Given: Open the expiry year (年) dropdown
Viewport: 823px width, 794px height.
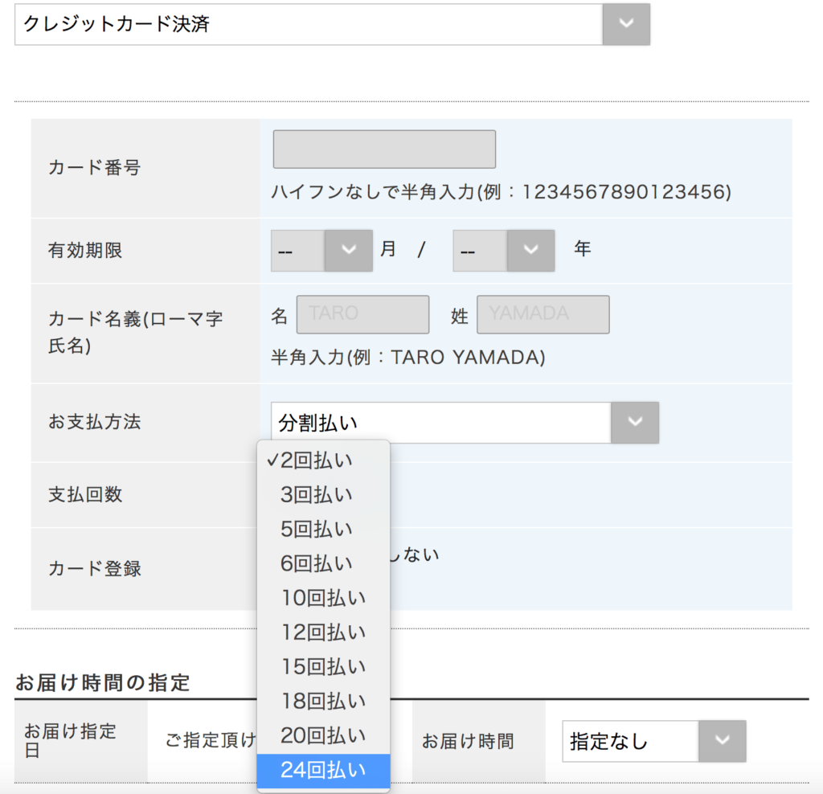Looking at the screenshot, I should click(504, 250).
